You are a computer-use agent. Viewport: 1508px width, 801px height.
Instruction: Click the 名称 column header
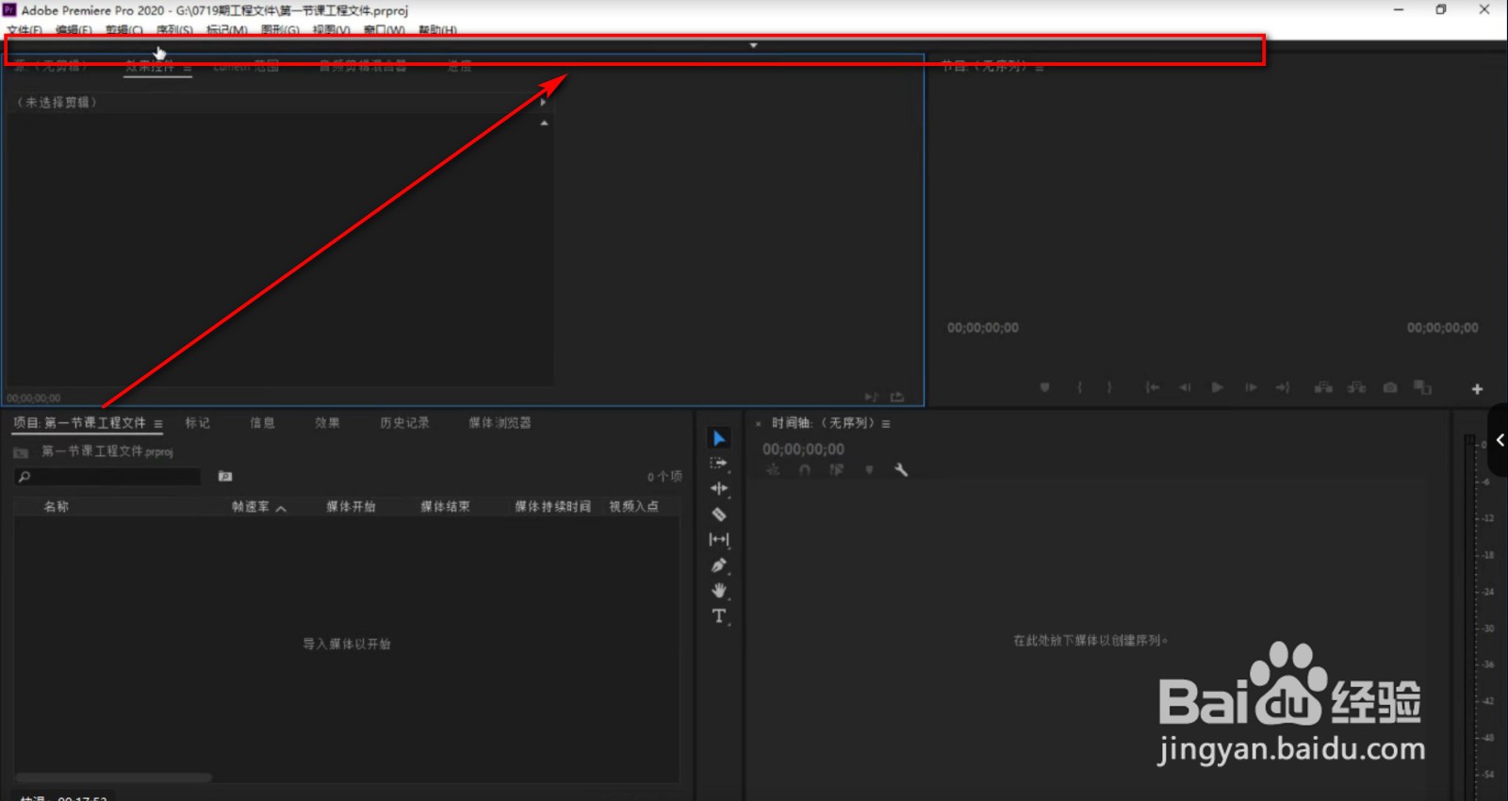coord(57,507)
